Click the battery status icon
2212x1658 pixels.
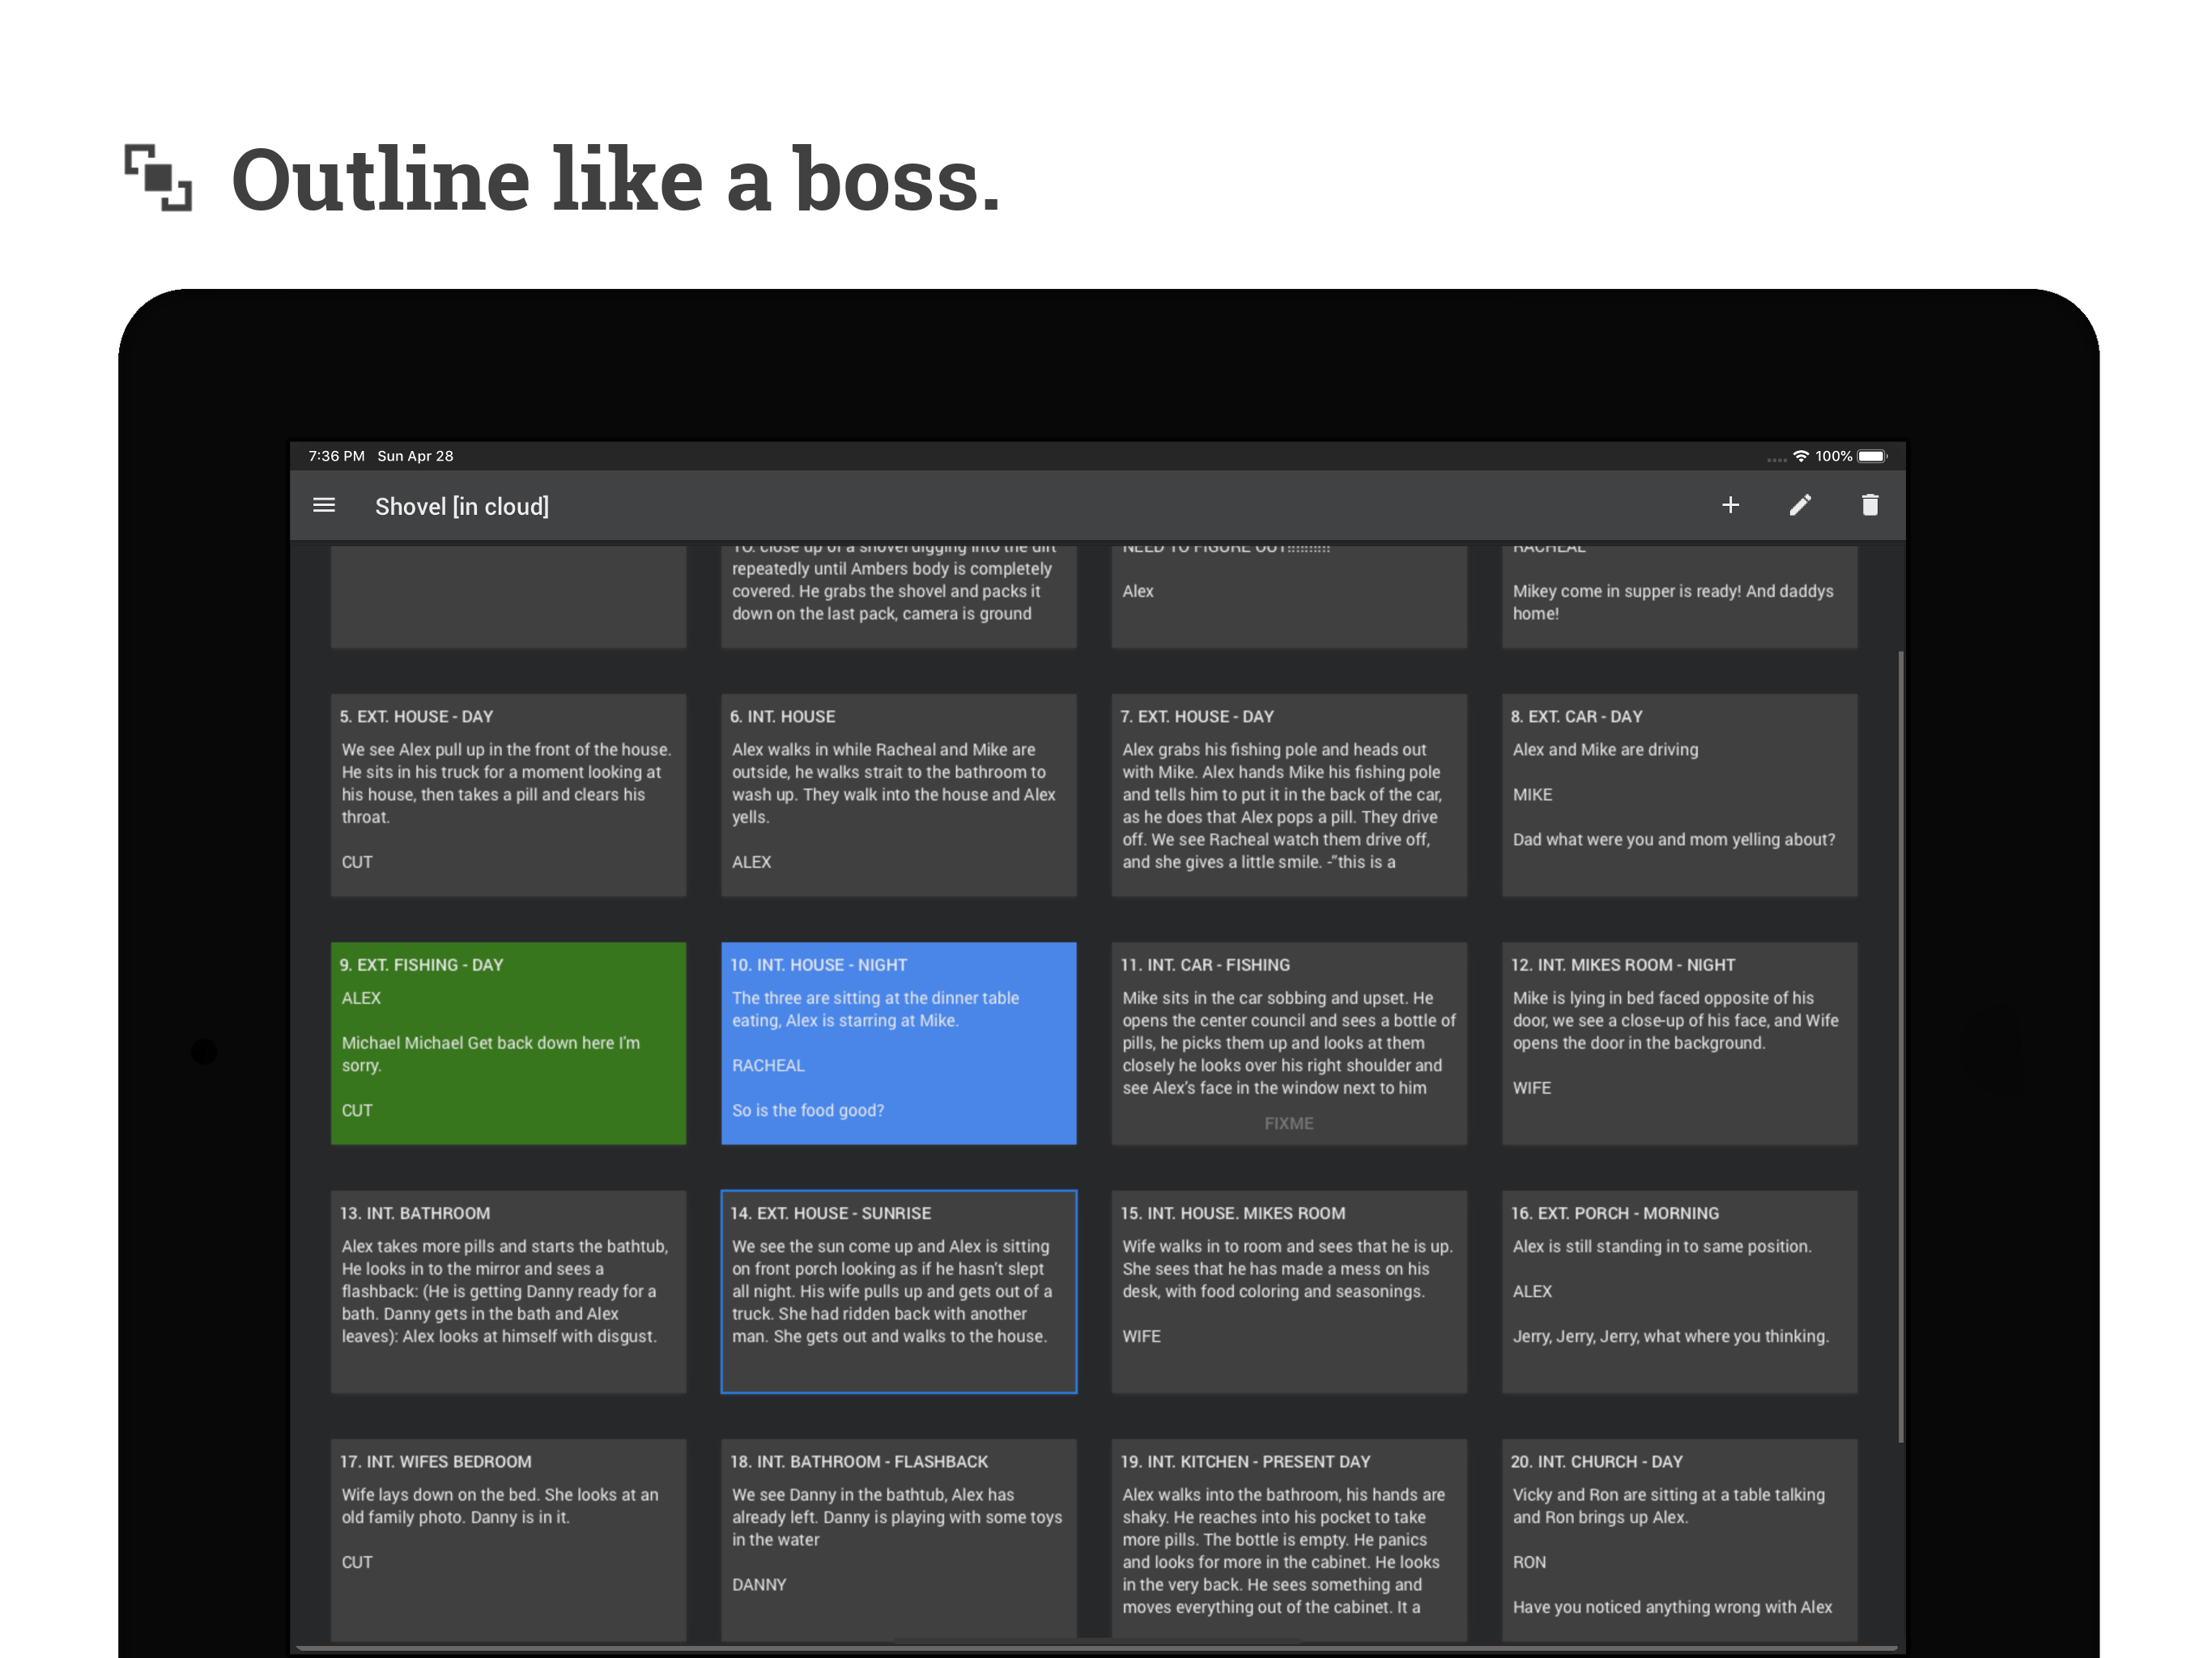click(x=1871, y=456)
